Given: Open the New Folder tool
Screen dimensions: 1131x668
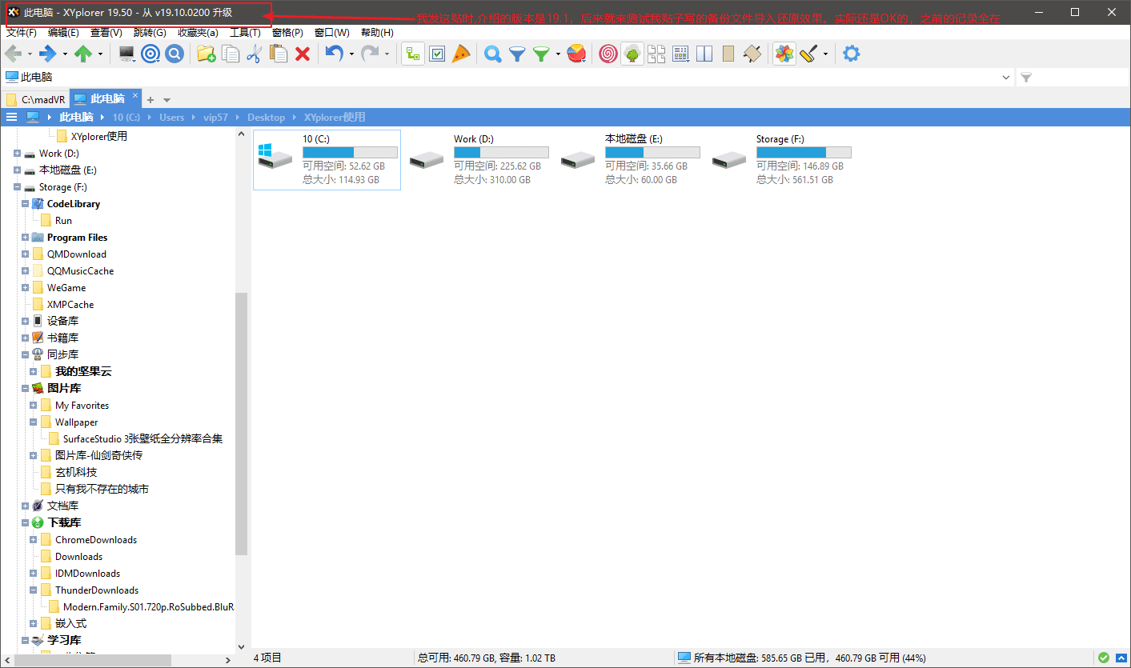Looking at the screenshot, I should [x=206, y=54].
